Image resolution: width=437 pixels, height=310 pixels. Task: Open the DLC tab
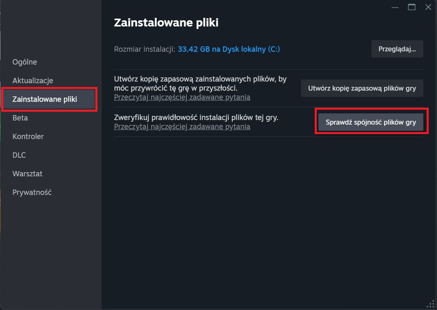(x=19, y=155)
